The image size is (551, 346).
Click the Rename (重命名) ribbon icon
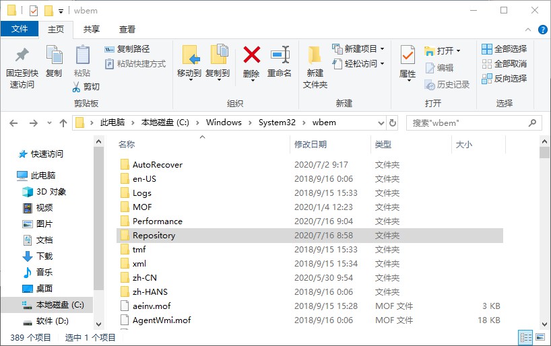pyautogui.click(x=280, y=55)
